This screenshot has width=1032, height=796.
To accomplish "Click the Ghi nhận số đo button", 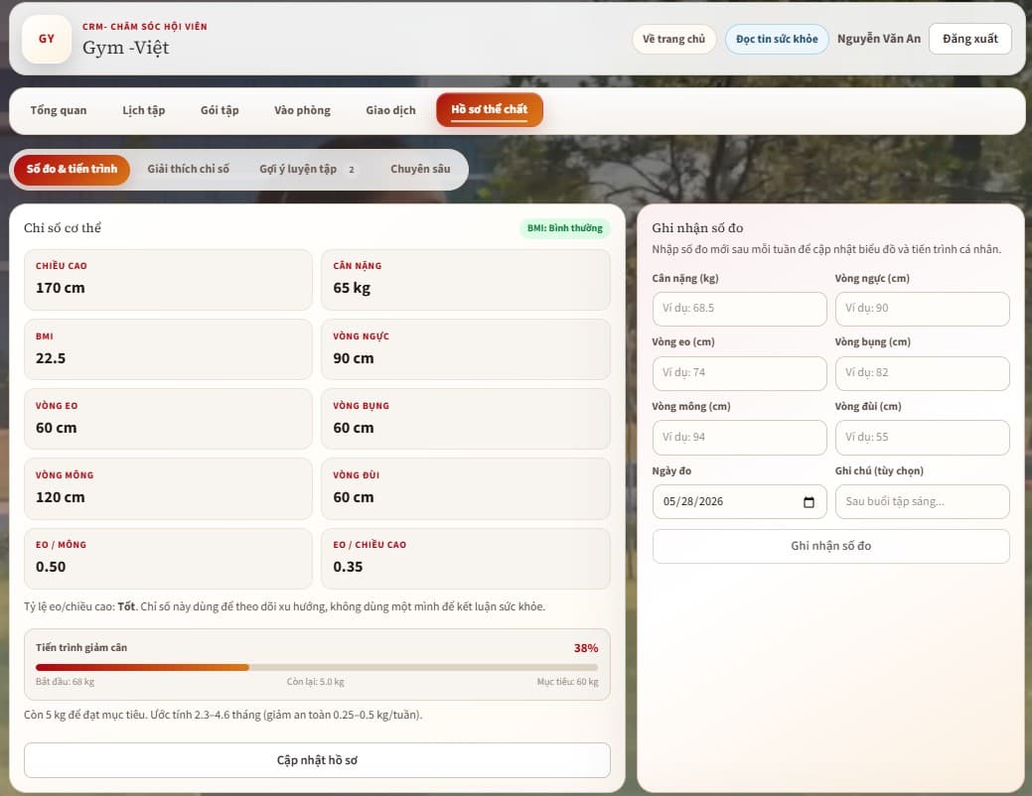I will (830, 546).
